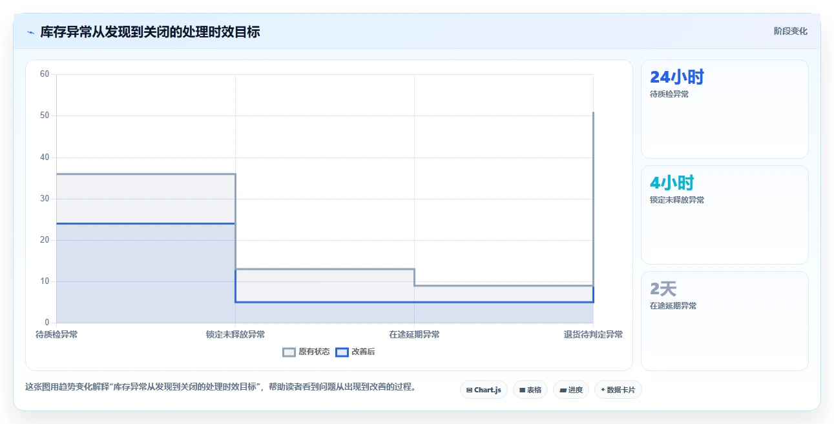Viewport: 834px width, 424px height.
Task: Click the y-axis value 50
Action: 45,116
